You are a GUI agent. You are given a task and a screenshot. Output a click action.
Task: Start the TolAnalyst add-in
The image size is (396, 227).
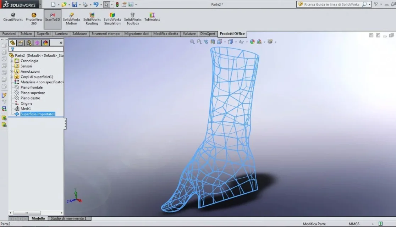pos(152,17)
